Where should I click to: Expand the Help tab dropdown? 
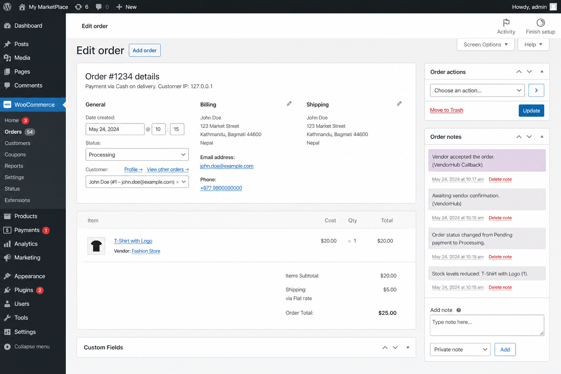533,45
